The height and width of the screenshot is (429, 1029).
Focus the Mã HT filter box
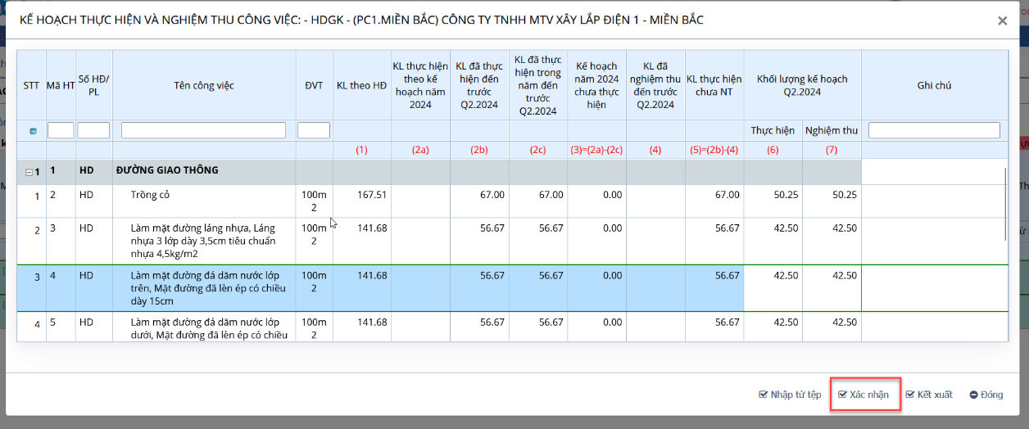click(61, 130)
